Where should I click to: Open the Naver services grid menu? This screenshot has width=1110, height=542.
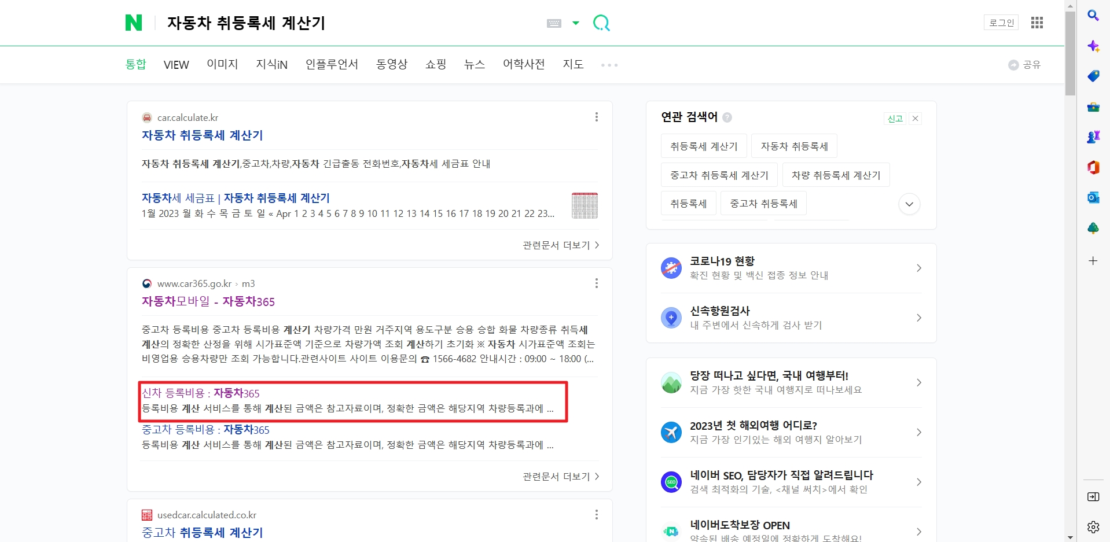pos(1037,23)
